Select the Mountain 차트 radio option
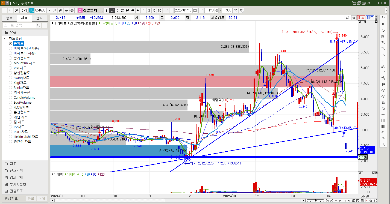This screenshot has height=204, width=390. point(10,63)
